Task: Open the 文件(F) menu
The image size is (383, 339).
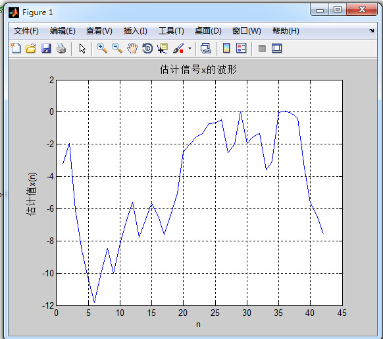Action: click(x=26, y=31)
